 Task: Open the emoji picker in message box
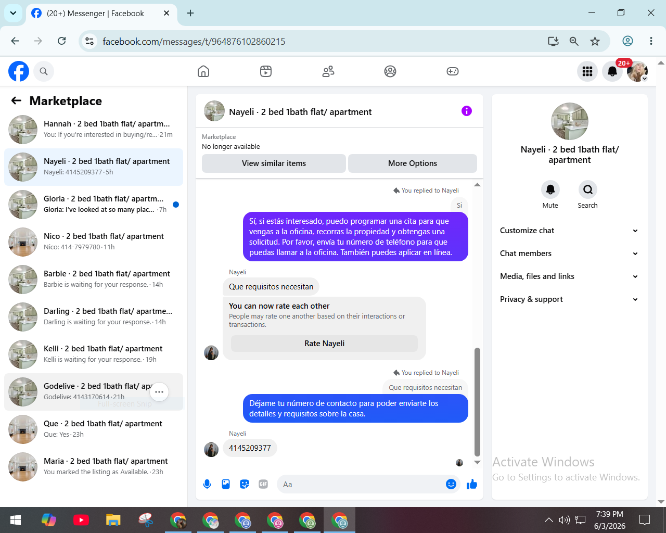pyautogui.click(x=451, y=485)
